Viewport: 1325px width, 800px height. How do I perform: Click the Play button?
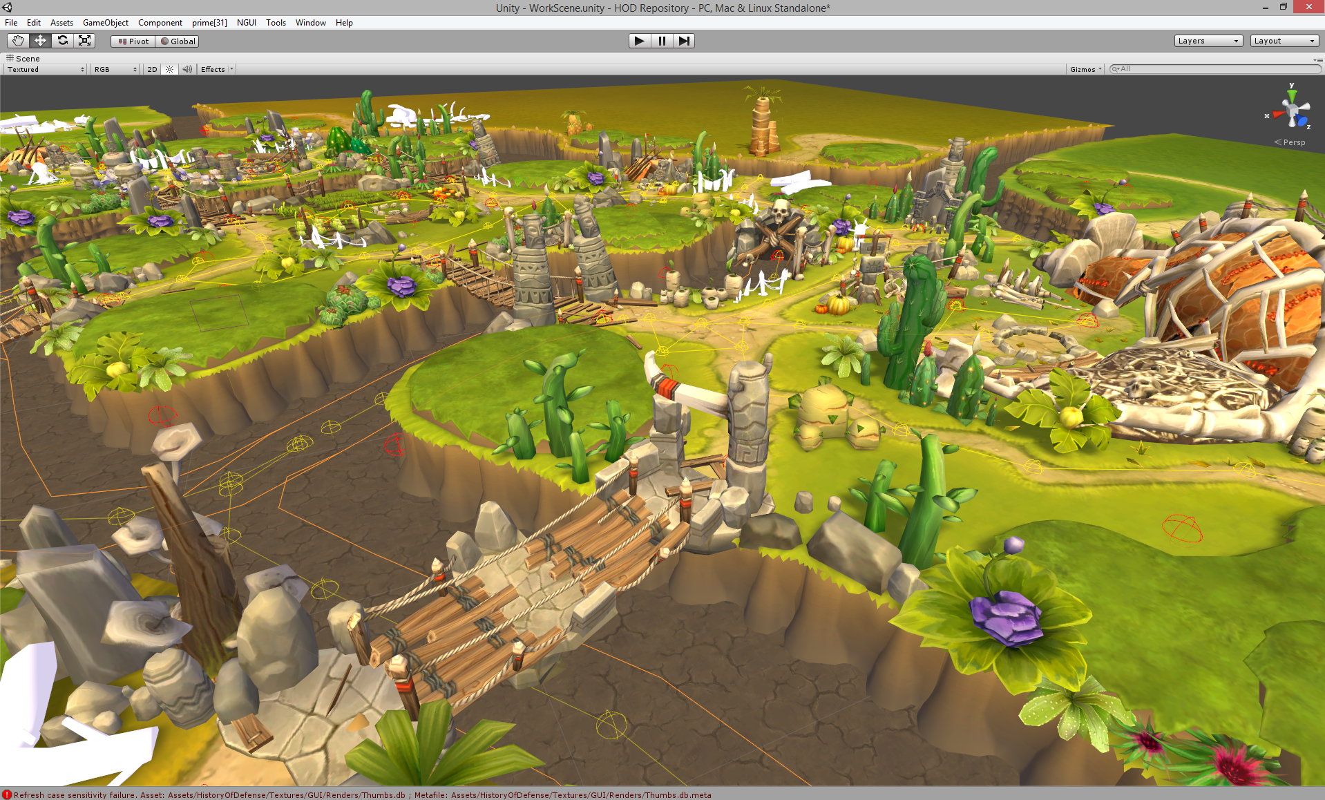(640, 41)
